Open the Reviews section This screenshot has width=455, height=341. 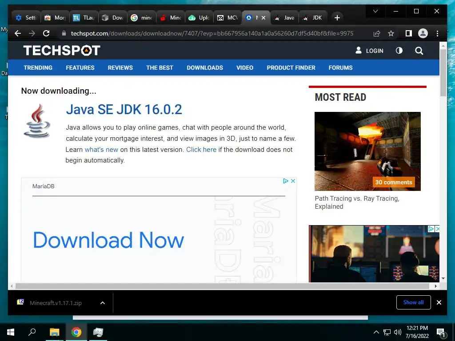point(120,67)
